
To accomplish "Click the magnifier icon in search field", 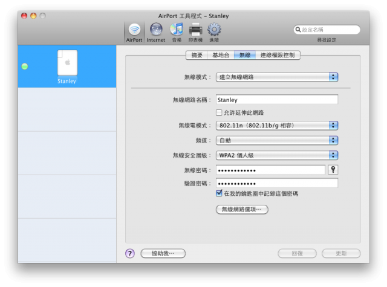I will click(298, 30).
